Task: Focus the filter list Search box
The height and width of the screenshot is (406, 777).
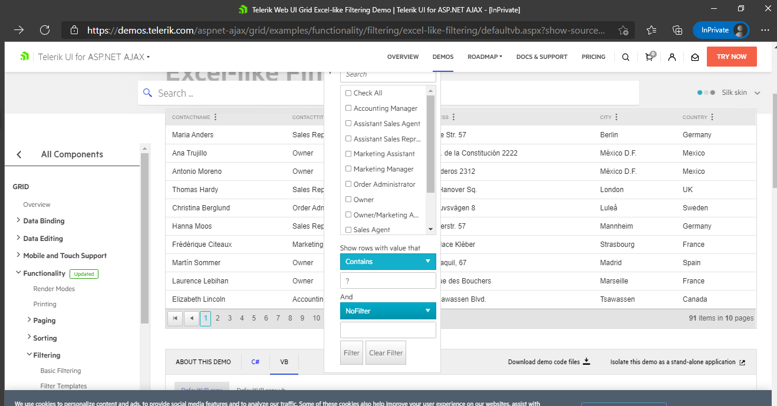Action: [x=388, y=75]
